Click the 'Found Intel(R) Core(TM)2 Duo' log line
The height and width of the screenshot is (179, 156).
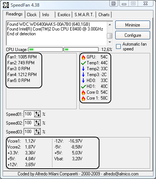click(x=55, y=29)
